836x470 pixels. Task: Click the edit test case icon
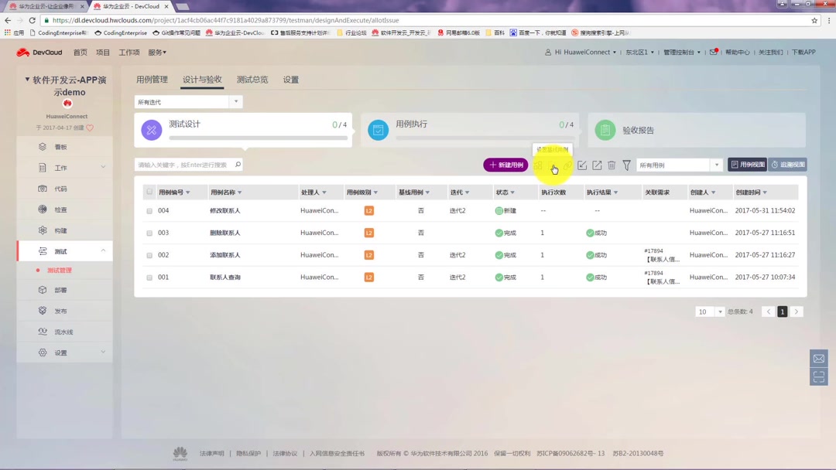point(582,165)
